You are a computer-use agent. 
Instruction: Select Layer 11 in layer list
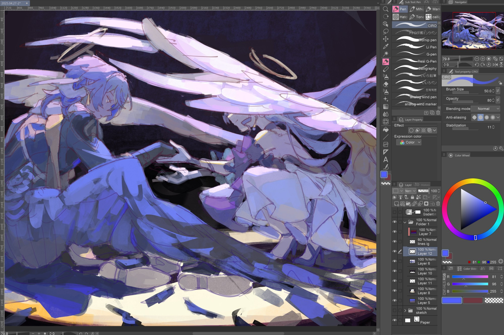tap(420, 281)
